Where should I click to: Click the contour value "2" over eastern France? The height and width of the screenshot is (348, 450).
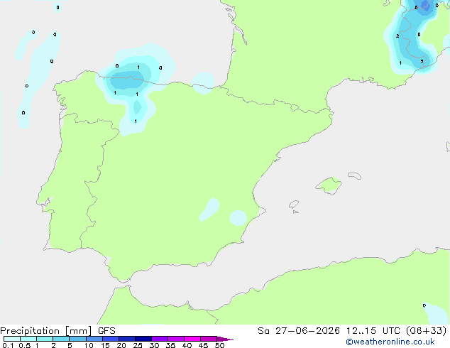(397, 36)
